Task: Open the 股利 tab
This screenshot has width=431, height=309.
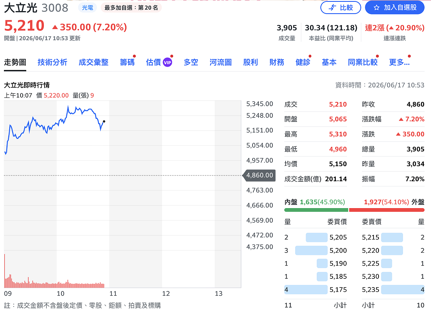Action: click(x=250, y=62)
